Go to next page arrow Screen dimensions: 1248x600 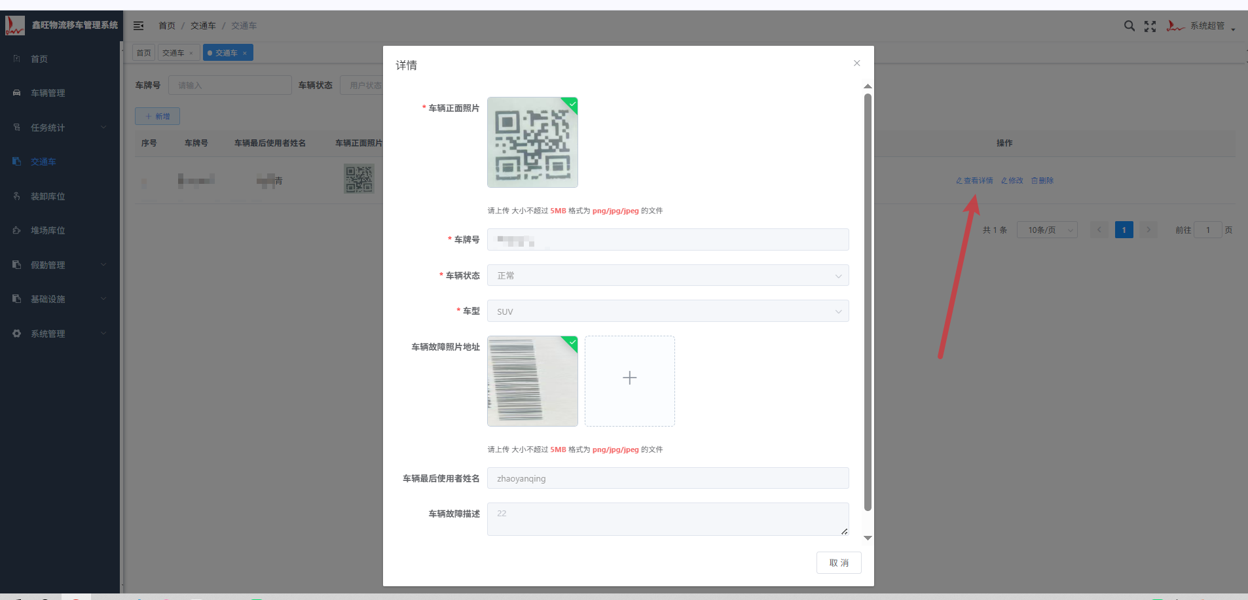point(1148,230)
